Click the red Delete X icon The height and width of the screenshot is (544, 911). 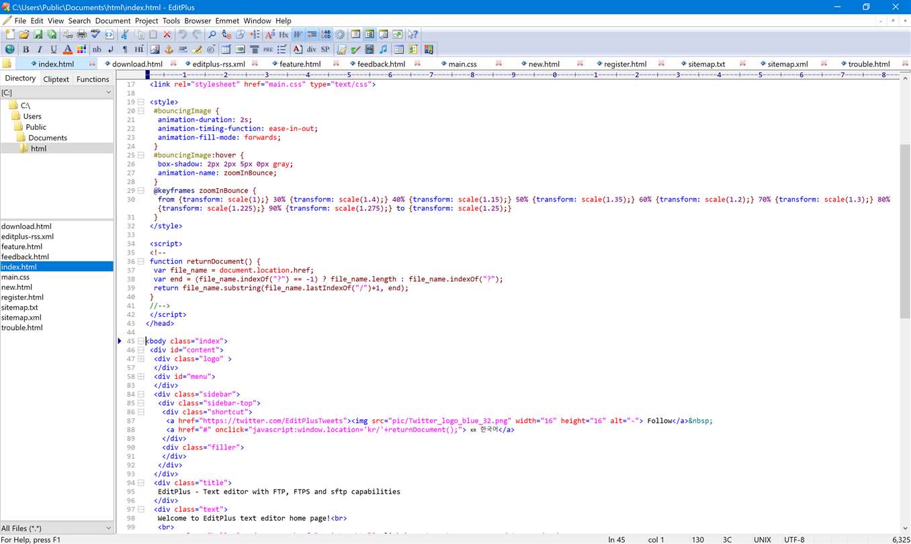point(167,34)
